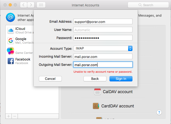Add account with the plus button
Screen dimensions: 171x124
click(x=9, y=116)
